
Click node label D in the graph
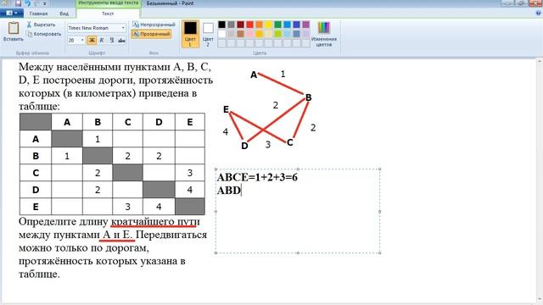pos(244,146)
